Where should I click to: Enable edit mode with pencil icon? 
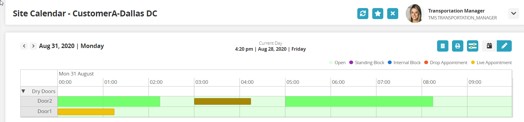coord(504,46)
